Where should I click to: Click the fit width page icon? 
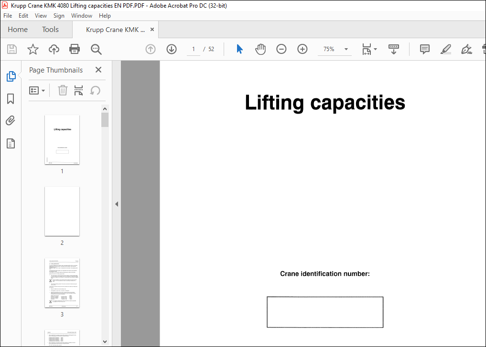coord(367,49)
